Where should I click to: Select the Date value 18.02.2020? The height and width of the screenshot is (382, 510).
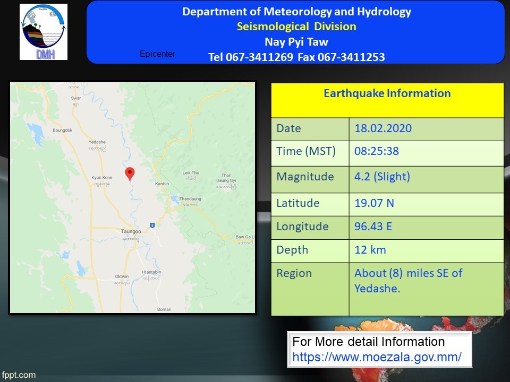382,128
